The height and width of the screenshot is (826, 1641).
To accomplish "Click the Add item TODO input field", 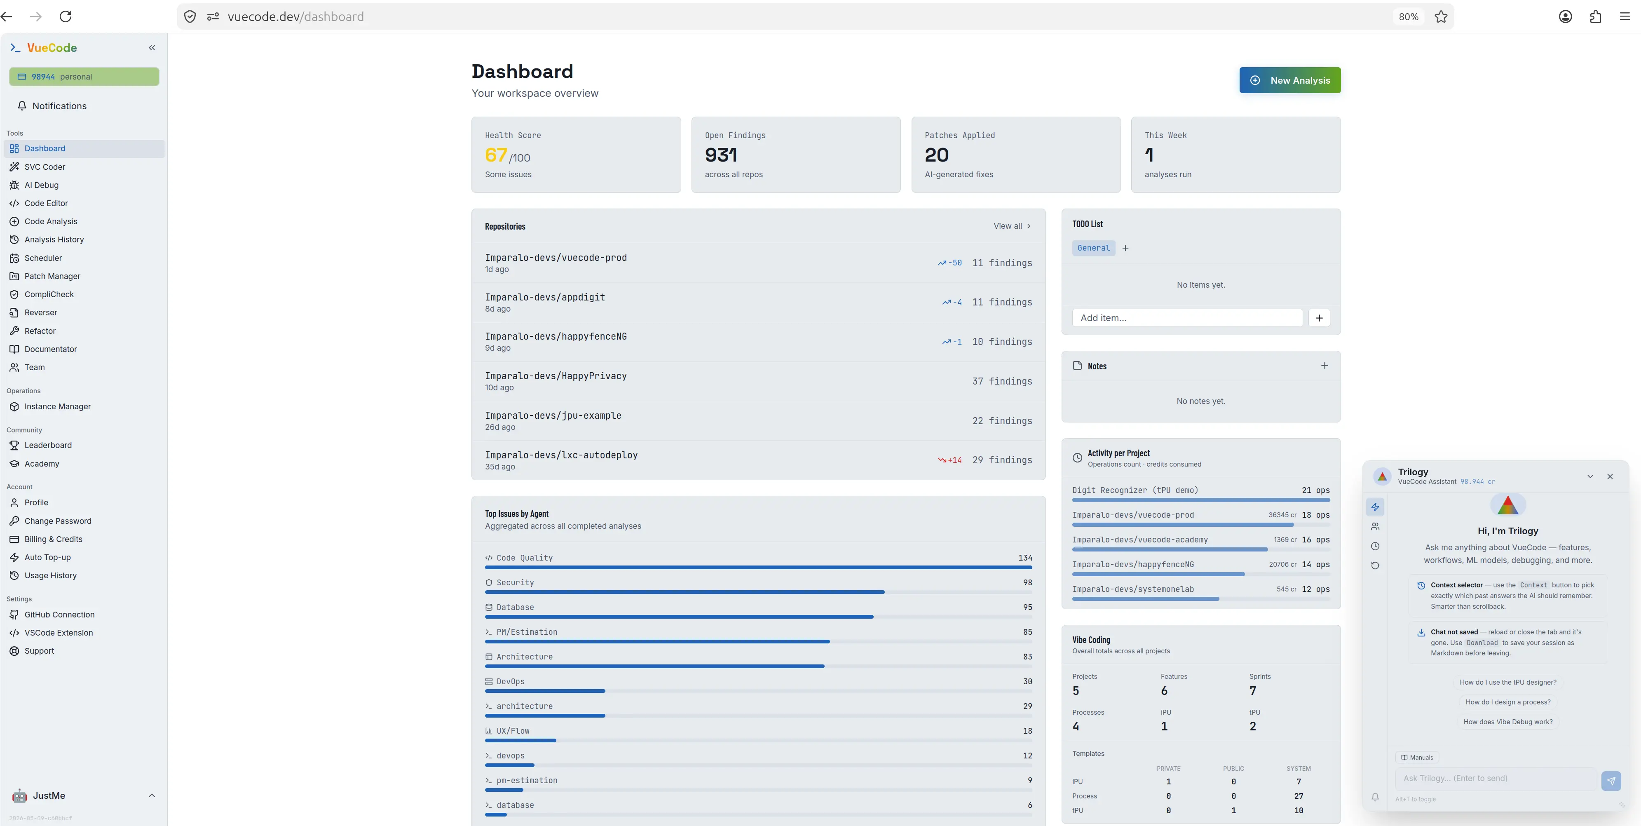I will tap(1187, 318).
